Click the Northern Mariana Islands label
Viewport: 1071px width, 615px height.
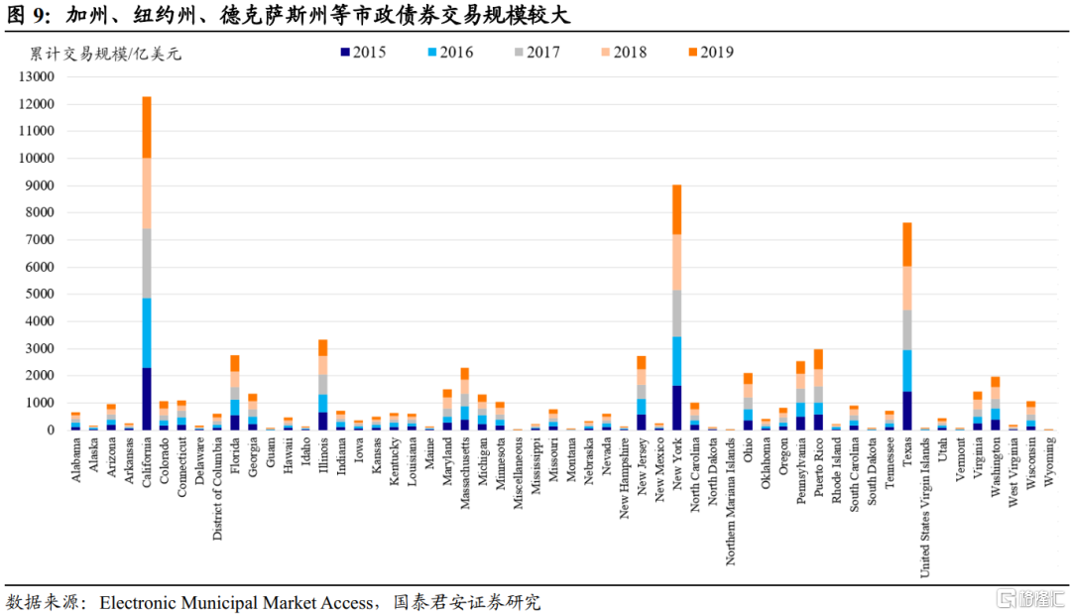(731, 502)
